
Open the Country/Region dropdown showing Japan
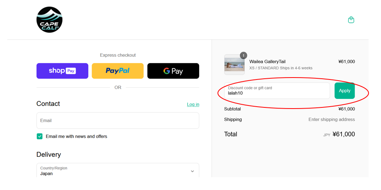[118, 171]
